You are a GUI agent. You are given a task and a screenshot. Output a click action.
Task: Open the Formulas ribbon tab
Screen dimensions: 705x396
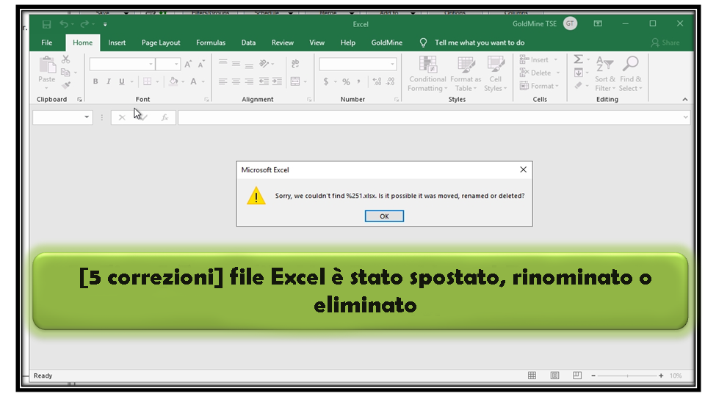tap(211, 43)
